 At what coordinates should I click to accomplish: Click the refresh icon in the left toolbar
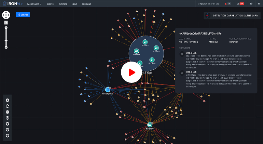(8, 106)
